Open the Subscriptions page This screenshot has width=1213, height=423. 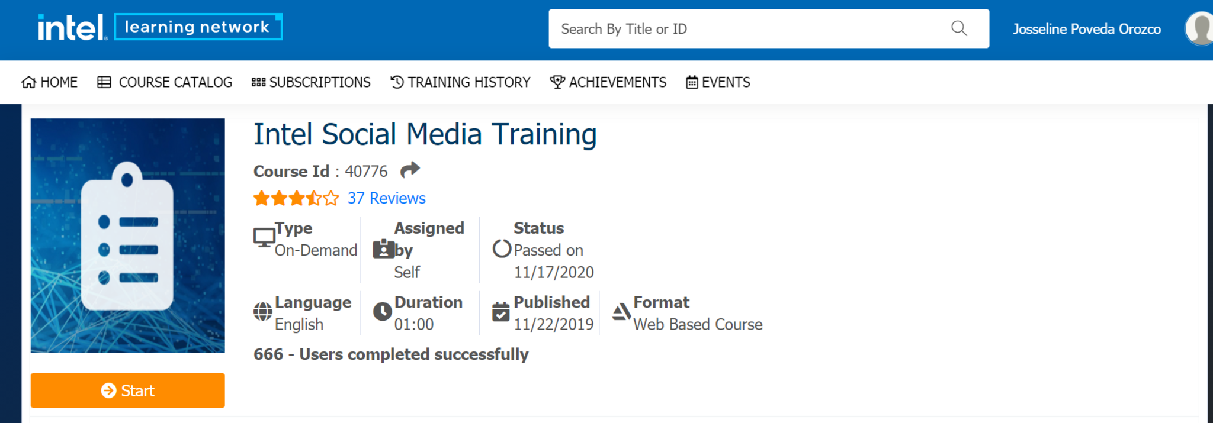click(x=311, y=82)
